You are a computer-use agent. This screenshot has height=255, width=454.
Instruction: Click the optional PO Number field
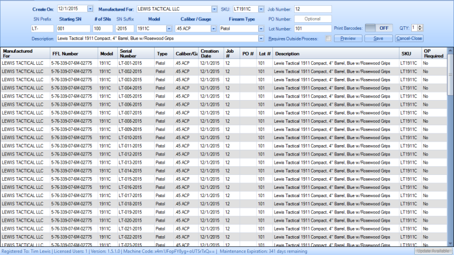(313, 19)
